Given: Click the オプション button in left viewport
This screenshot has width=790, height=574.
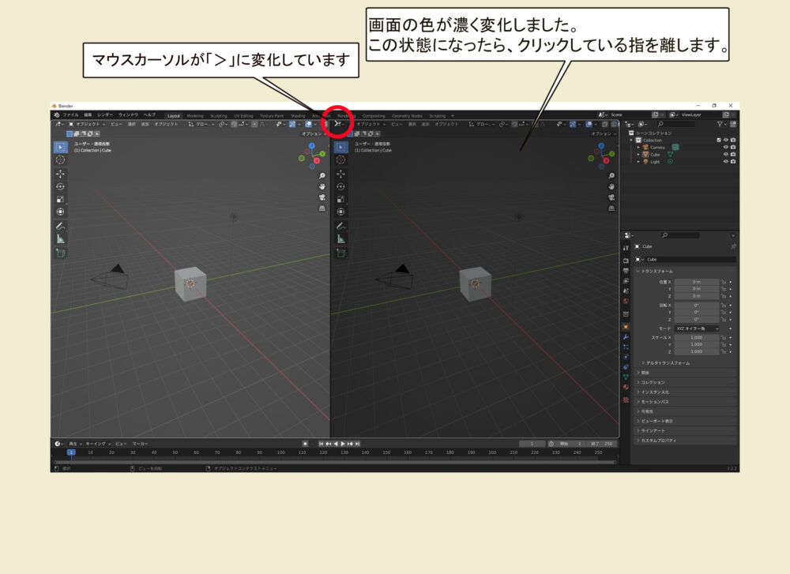Looking at the screenshot, I should click(311, 133).
